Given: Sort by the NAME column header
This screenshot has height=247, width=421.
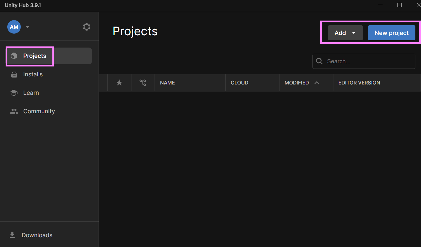Looking at the screenshot, I should [x=167, y=83].
